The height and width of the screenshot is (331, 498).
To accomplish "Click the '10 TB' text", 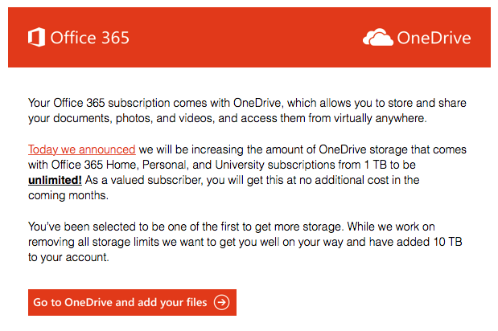I will tap(447, 242).
